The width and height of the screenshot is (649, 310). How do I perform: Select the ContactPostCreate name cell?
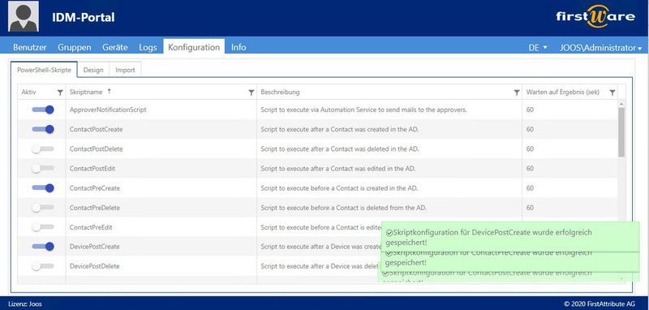coord(161,129)
